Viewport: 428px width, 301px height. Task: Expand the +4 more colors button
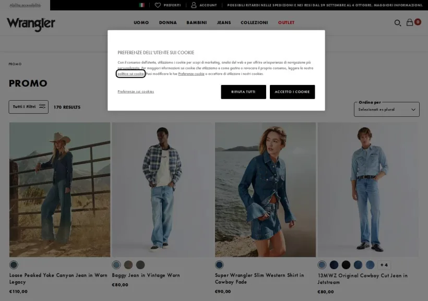click(x=384, y=265)
